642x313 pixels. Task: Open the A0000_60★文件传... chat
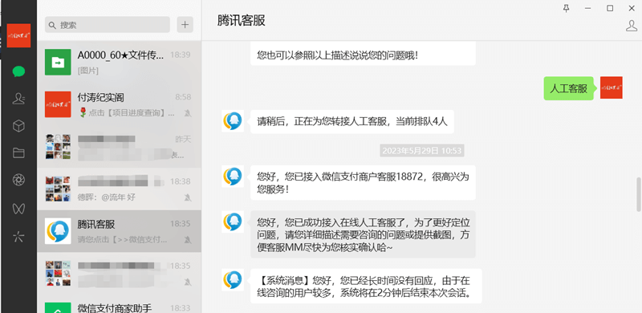coord(119,63)
